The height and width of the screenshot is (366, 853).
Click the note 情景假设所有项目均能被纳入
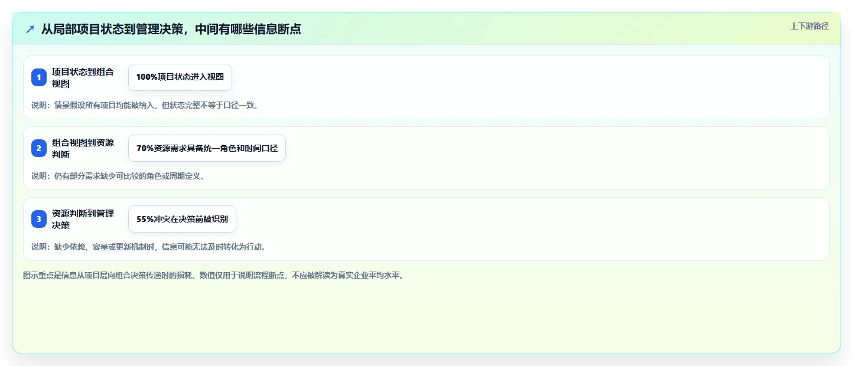(x=145, y=105)
